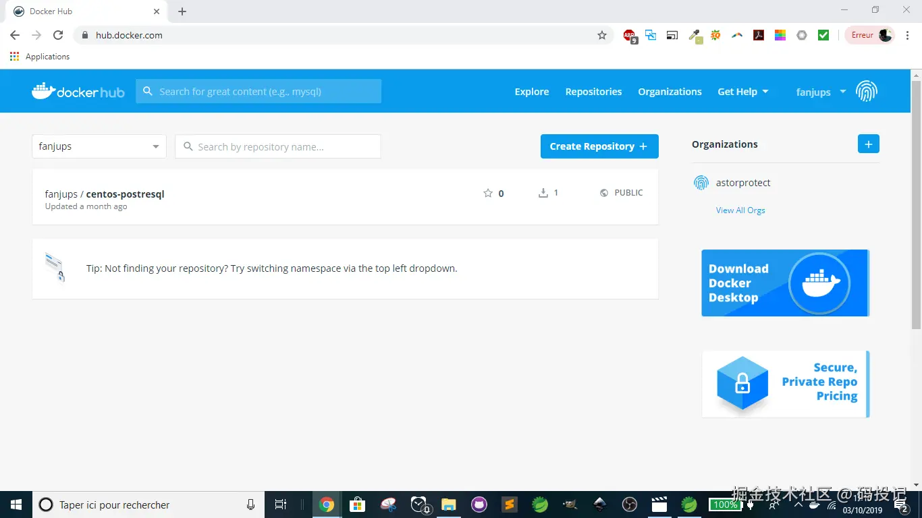Open the notification center icon in taskbar
Viewport: 922px width, 518px height.
pos(901,505)
